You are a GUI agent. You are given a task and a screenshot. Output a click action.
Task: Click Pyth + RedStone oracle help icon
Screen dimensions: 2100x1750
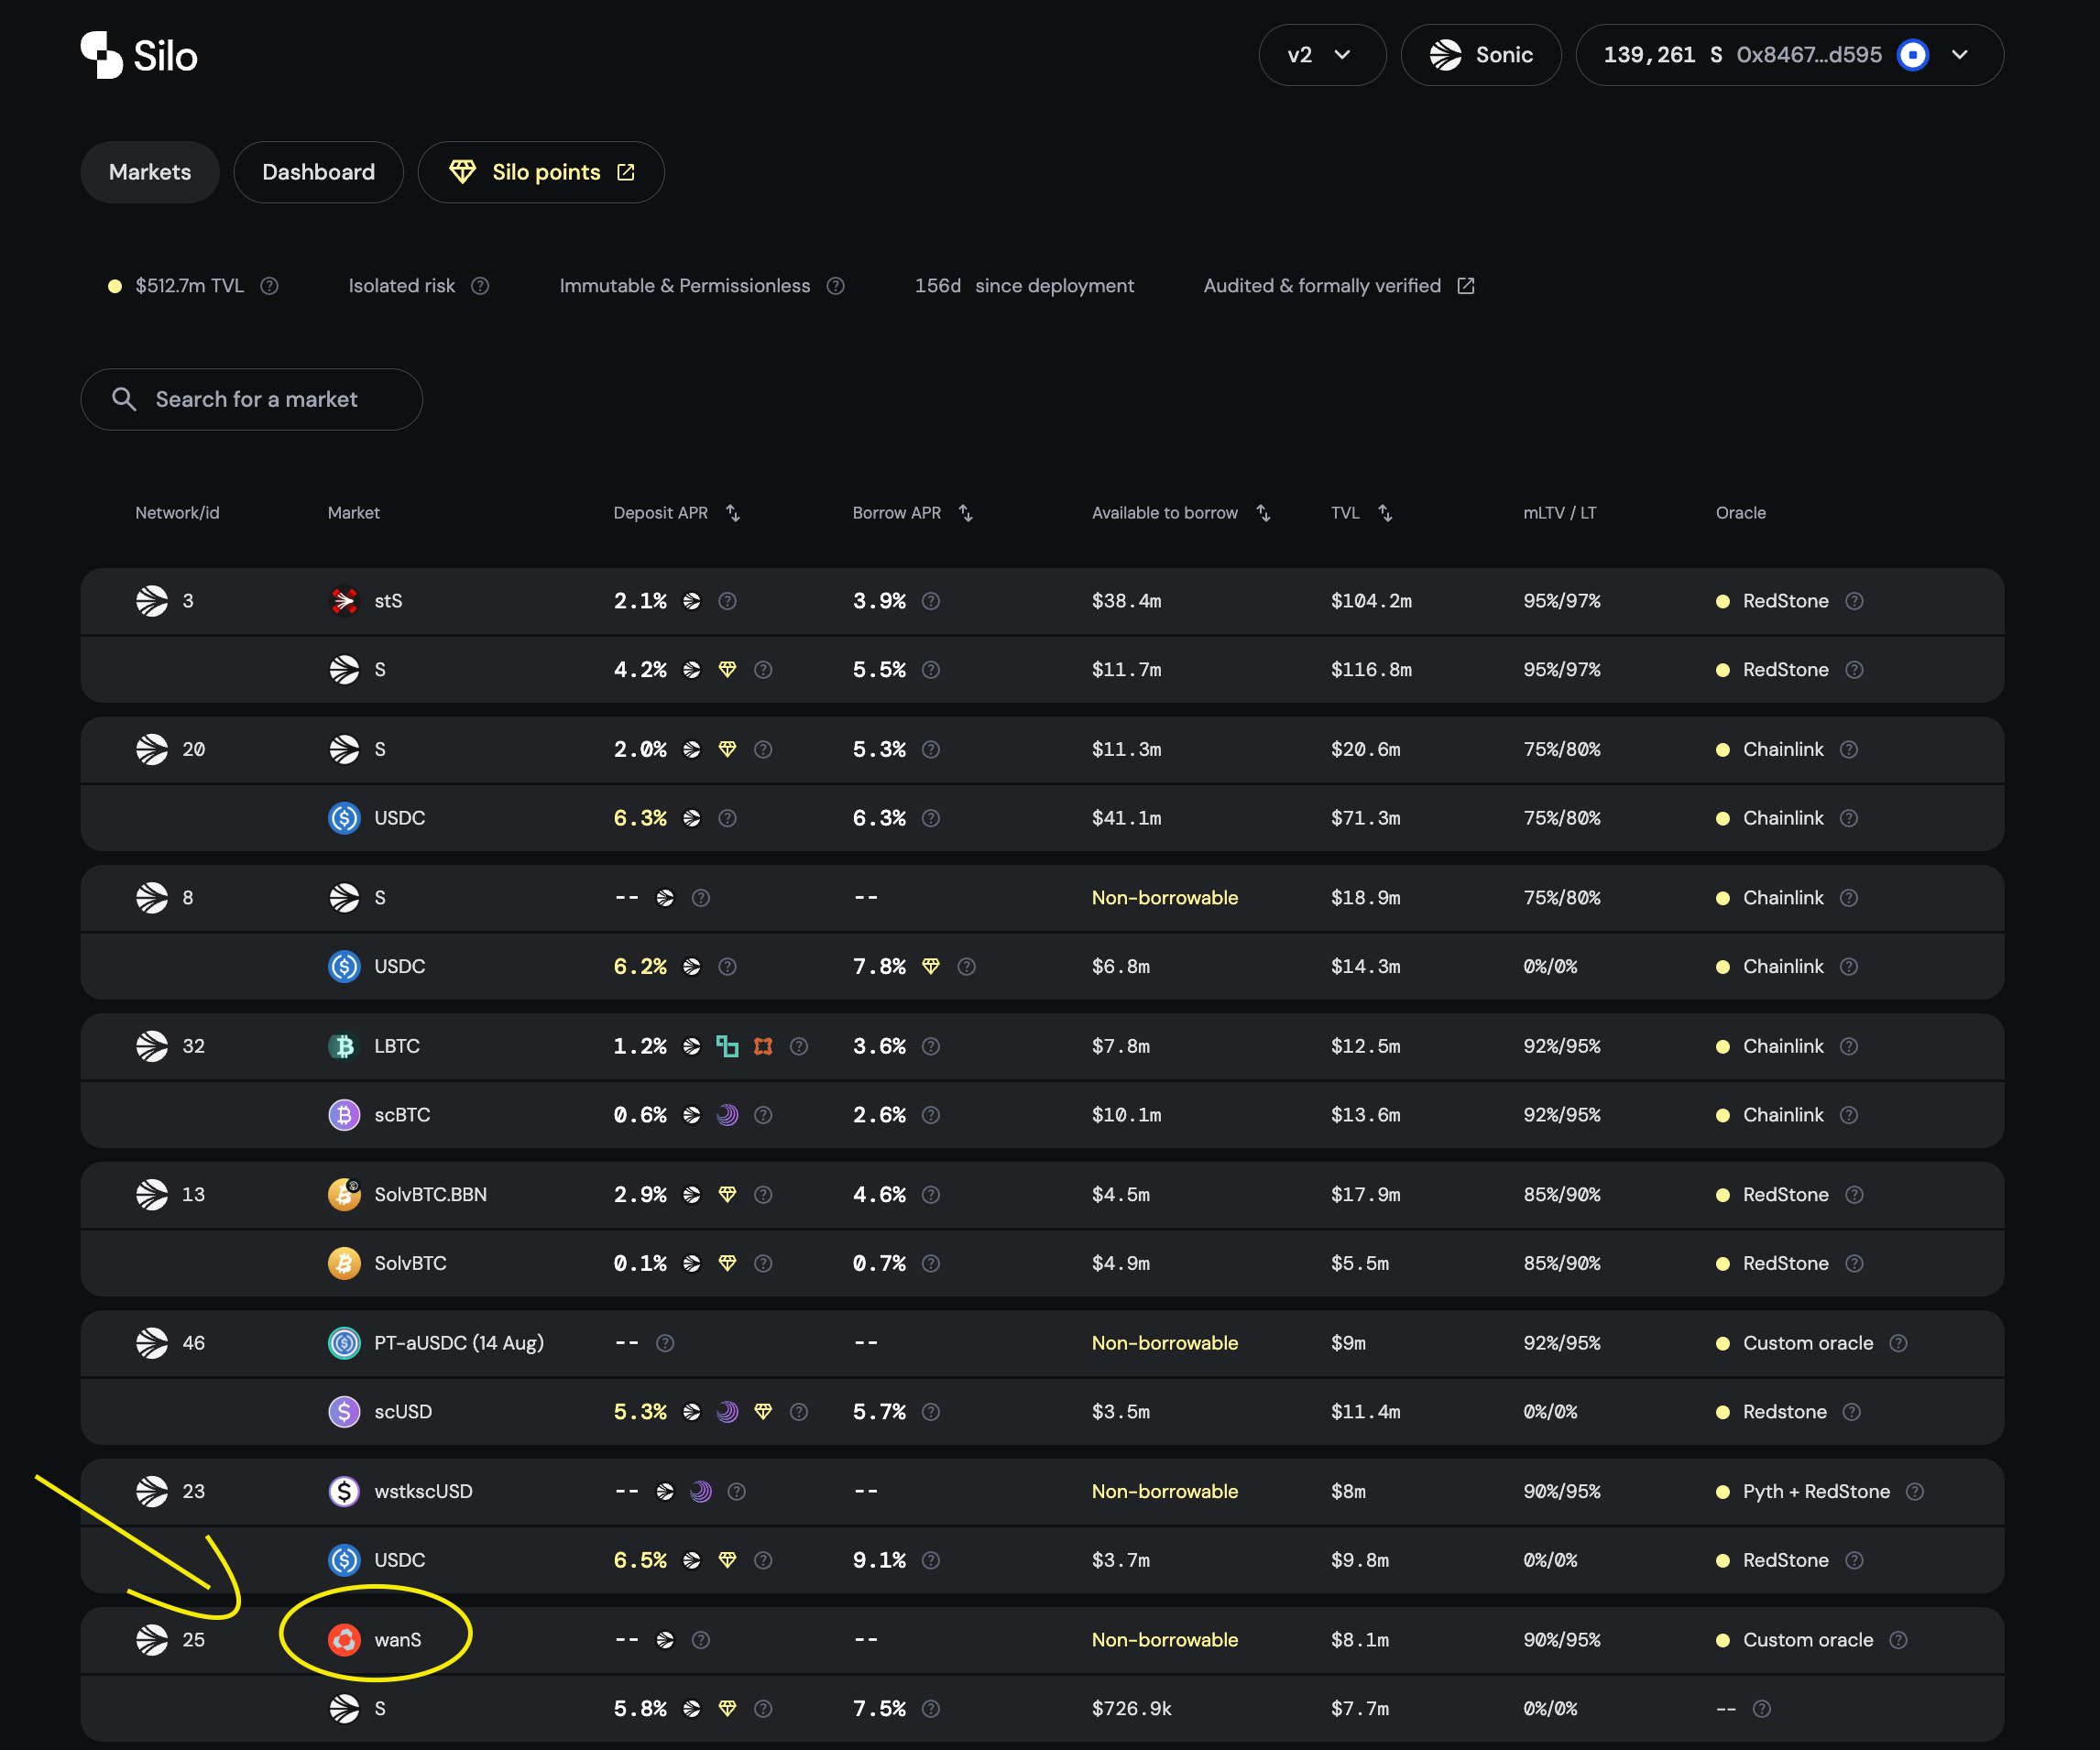[1914, 1491]
